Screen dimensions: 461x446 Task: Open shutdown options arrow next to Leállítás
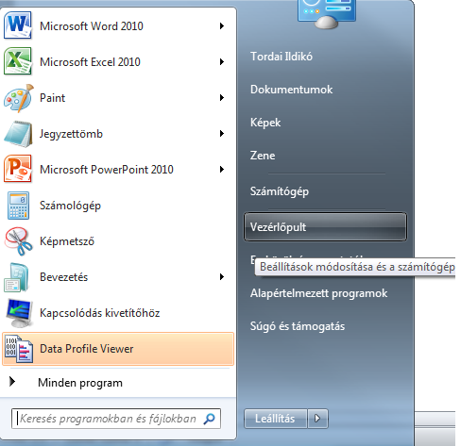317,419
